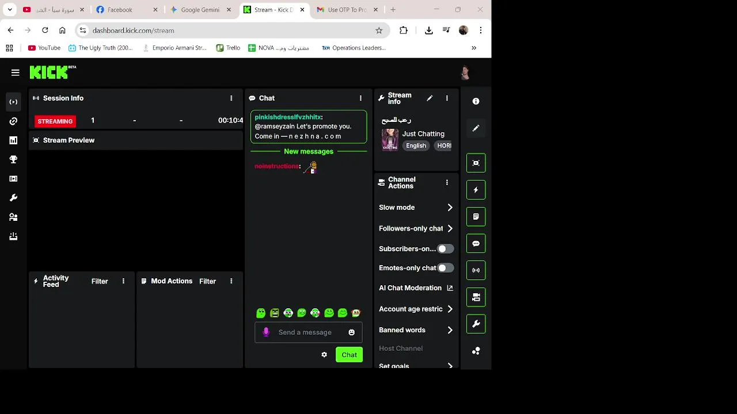This screenshot has height=414, width=737.
Task: Expand Account age restriction settings
Action: [416, 309]
